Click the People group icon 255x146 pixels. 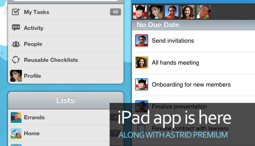click(16, 44)
